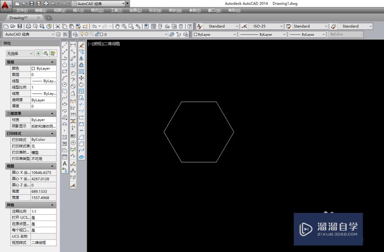This screenshot has width=384, height=252.
Task: Collapse the 常规 section in the Properties palette
Action: 52,62
